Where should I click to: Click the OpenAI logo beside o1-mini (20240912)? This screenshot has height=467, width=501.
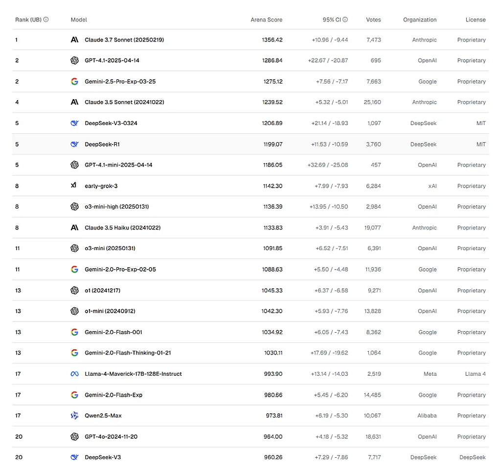tap(74, 311)
